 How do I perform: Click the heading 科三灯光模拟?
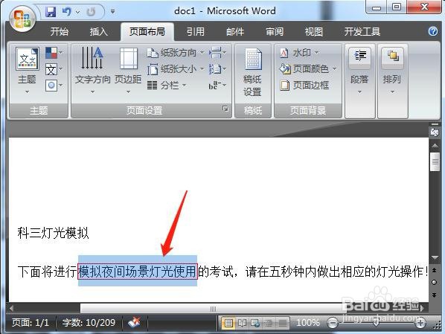(54, 233)
